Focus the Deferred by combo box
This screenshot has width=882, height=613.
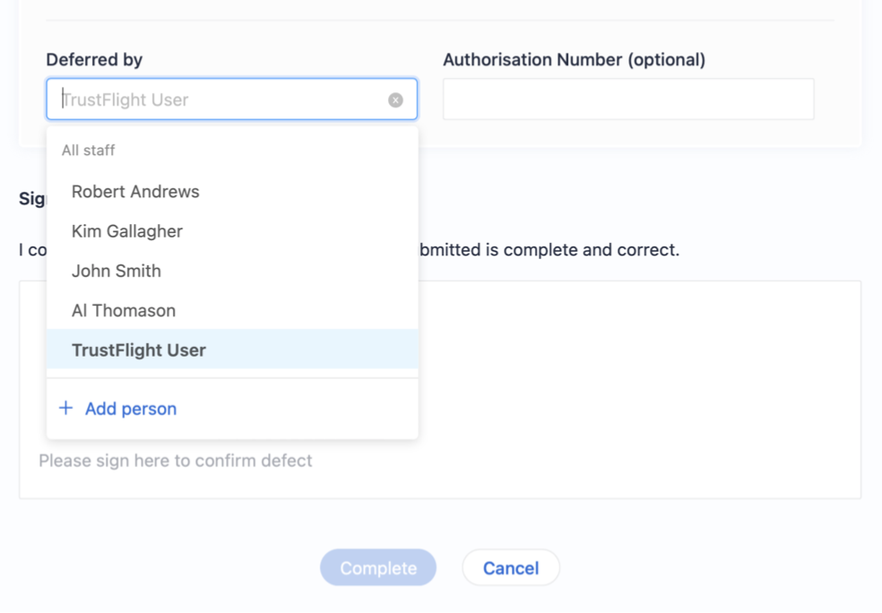(224, 99)
